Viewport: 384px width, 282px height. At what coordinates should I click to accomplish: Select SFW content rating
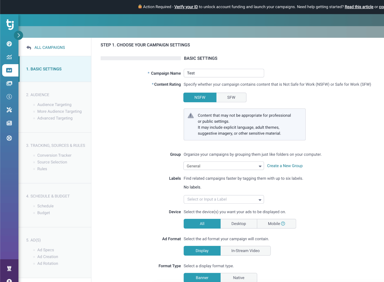(x=231, y=97)
